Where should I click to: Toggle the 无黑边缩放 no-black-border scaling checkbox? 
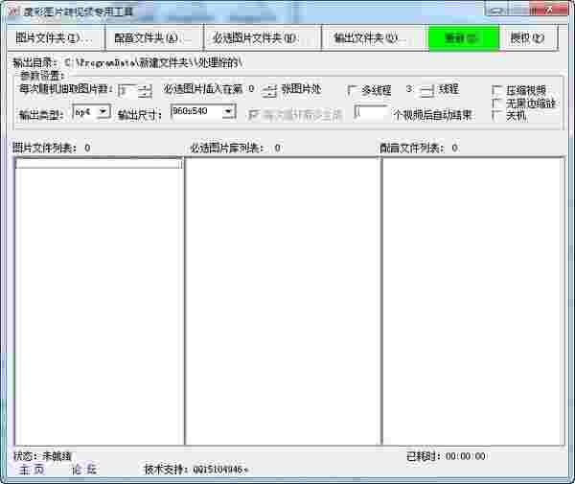pos(496,104)
